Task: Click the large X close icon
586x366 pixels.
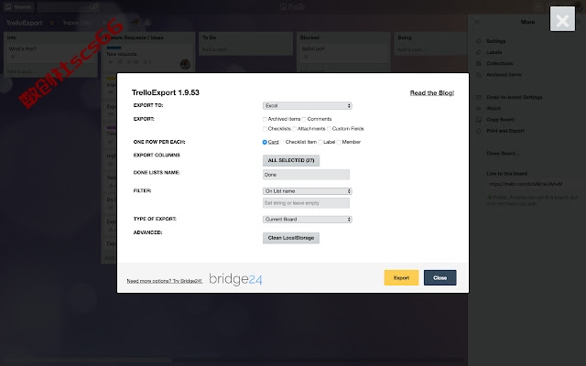Action: (x=562, y=19)
